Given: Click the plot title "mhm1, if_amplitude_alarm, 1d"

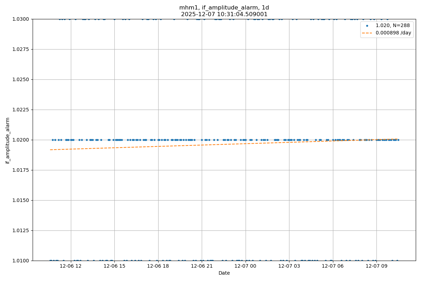Looking at the screenshot, I should (224, 8).
